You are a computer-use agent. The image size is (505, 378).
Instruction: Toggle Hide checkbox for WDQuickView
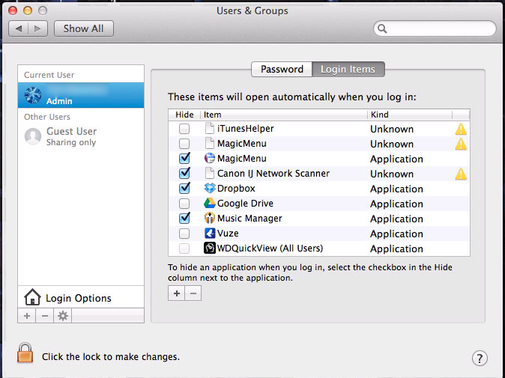(184, 249)
